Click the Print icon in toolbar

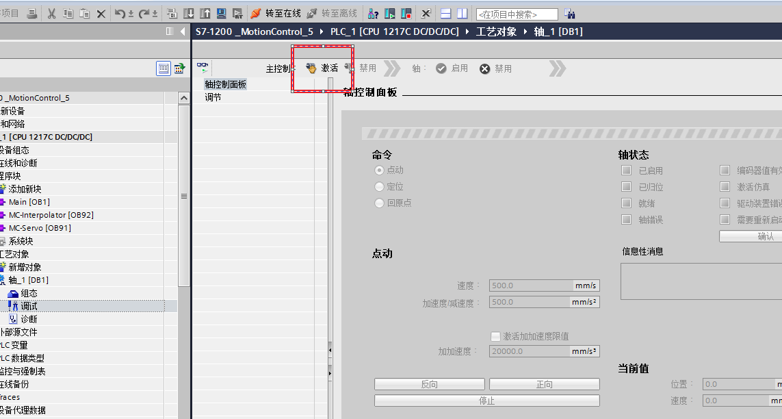(x=32, y=13)
